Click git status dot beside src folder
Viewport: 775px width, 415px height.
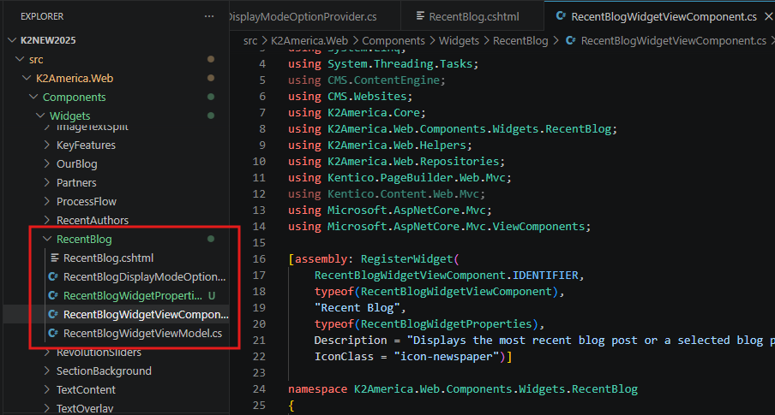(x=211, y=59)
